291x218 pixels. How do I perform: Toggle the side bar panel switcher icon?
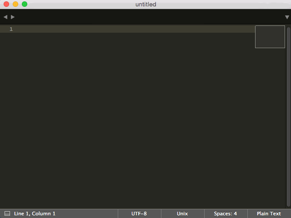tap(7, 213)
